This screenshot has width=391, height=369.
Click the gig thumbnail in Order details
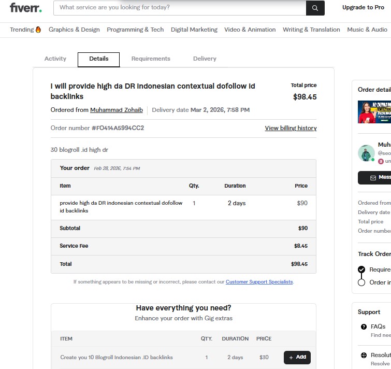[374, 111]
